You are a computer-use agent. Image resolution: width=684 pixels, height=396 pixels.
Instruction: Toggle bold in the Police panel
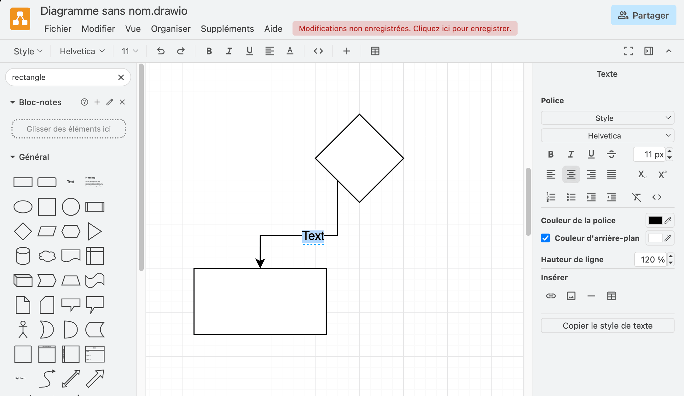pos(551,154)
